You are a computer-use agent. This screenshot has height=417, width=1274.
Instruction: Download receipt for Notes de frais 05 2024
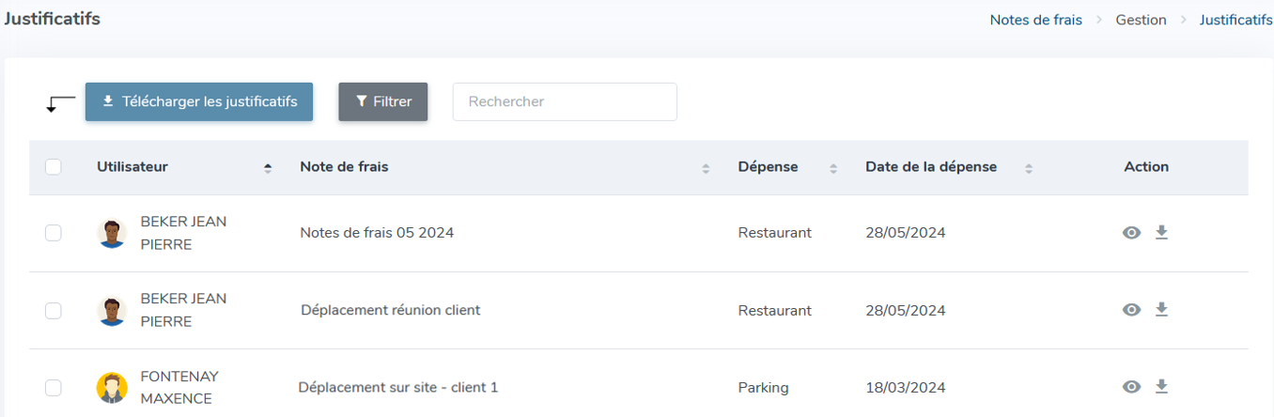1161,232
